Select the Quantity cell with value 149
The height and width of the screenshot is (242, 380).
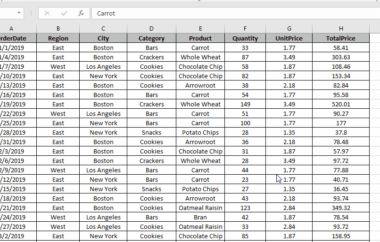click(245, 105)
